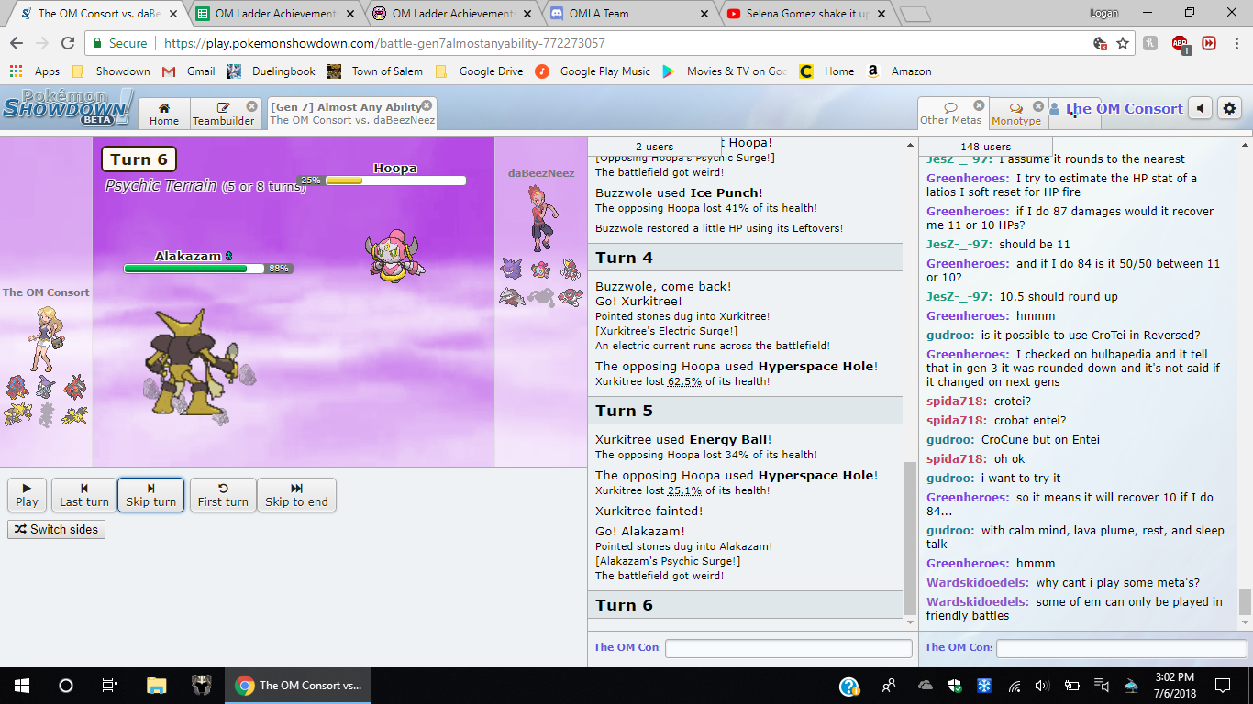Screen dimensions: 1253x704
Task: Click the "Turn 4" heading in battle log
Action: coord(625,258)
